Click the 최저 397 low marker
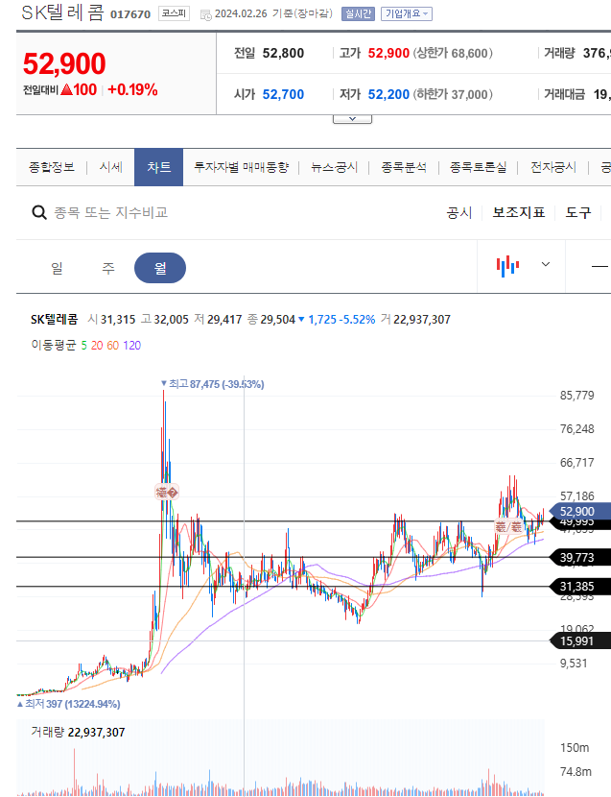Screen dimensions: 611x797 (68, 704)
